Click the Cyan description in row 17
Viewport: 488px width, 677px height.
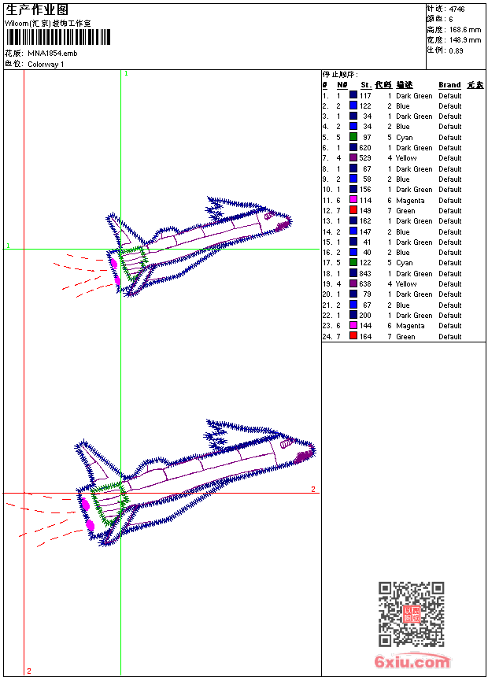pyautogui.click(x=405, y=263)
